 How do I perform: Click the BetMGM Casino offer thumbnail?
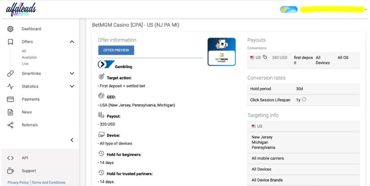[x=221, y=52]
